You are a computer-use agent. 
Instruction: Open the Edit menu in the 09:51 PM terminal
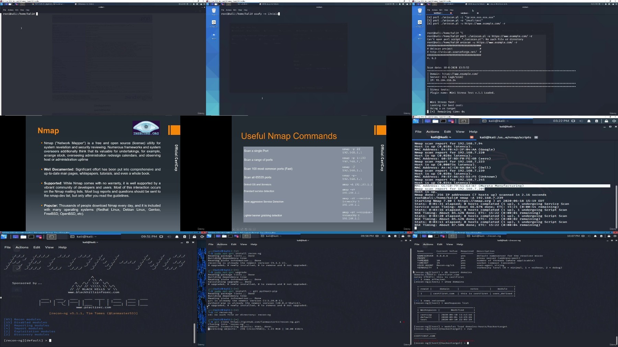click(37, 247)
